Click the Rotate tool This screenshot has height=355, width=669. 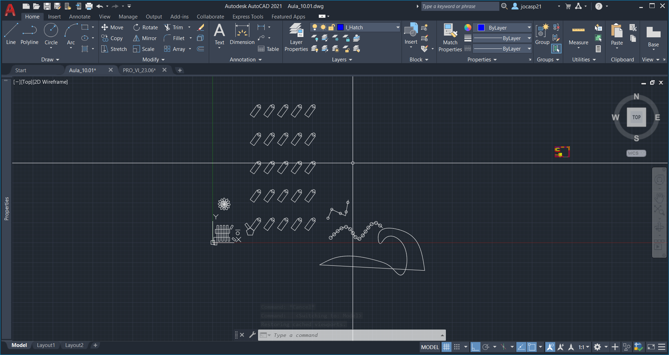145,27
